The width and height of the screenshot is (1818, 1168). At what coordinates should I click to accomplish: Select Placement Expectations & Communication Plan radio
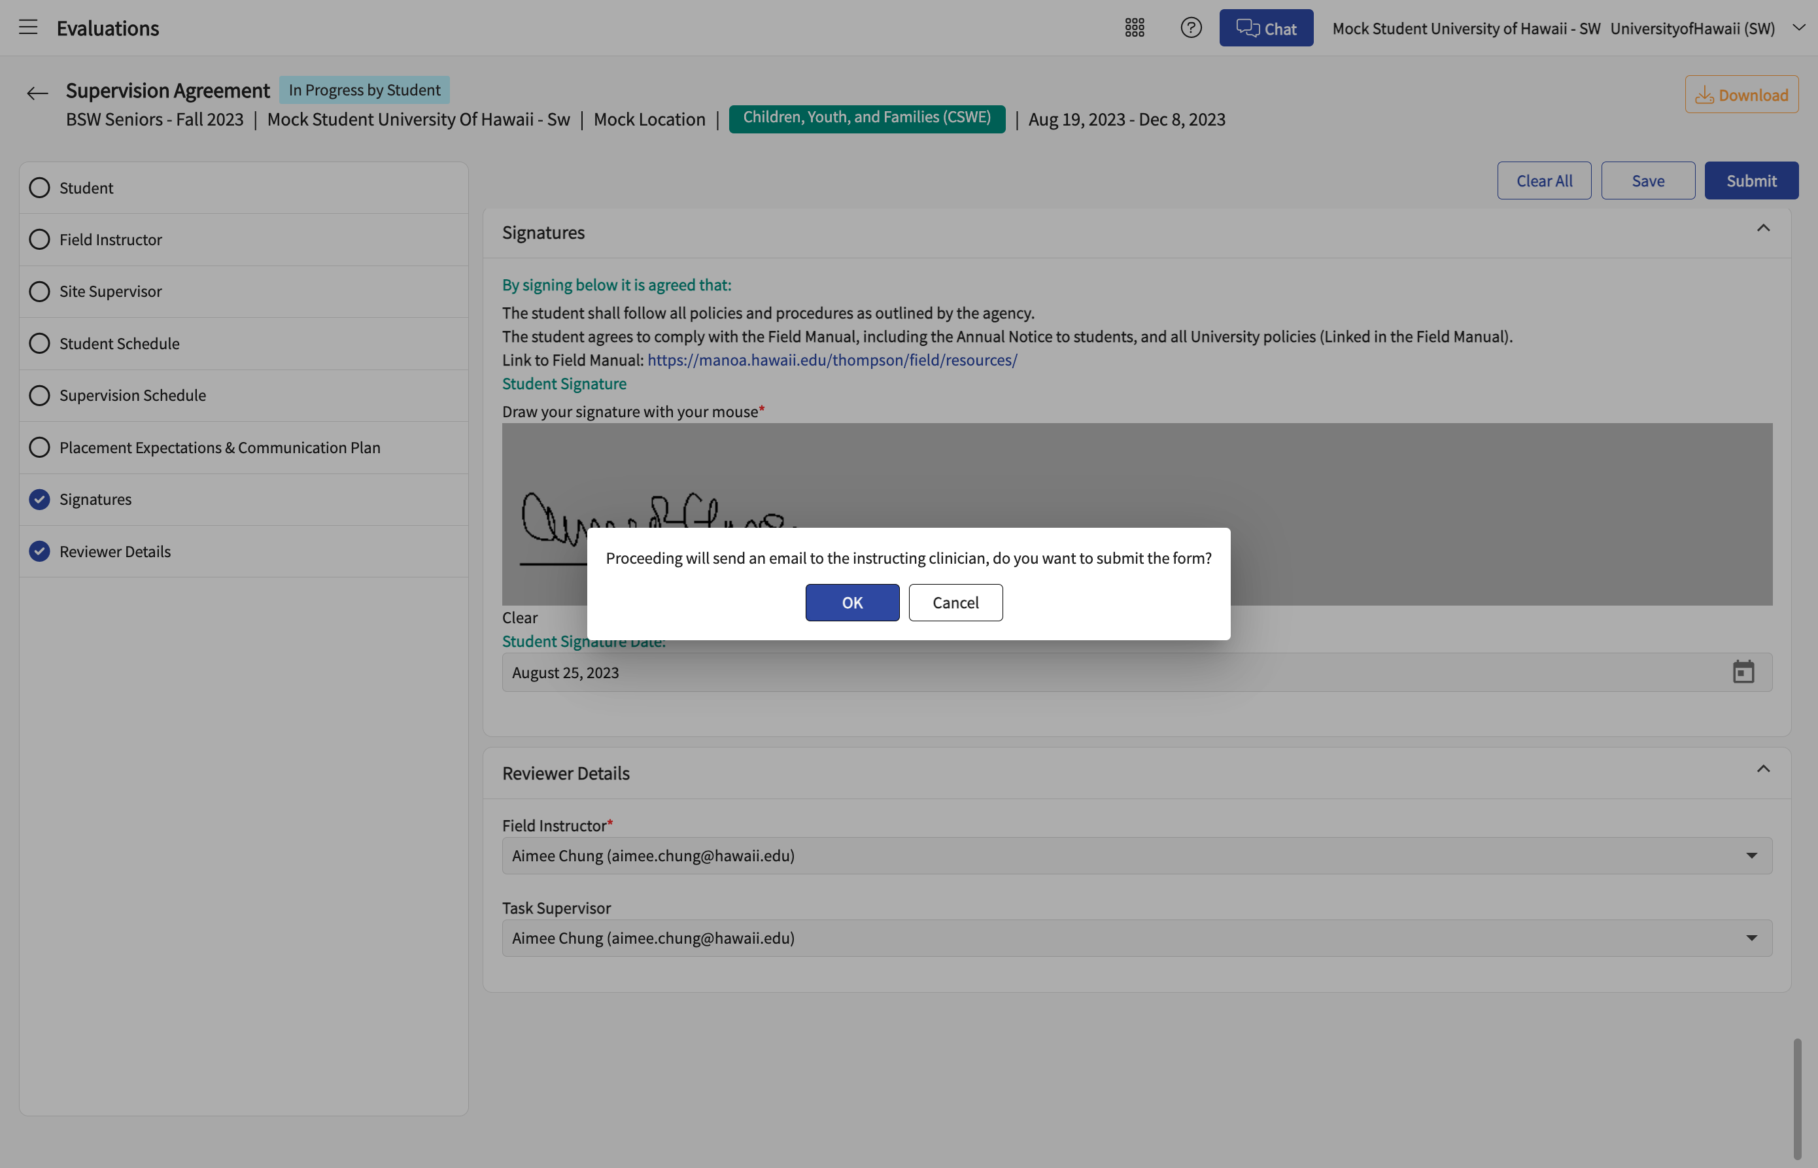pos(39,447)
